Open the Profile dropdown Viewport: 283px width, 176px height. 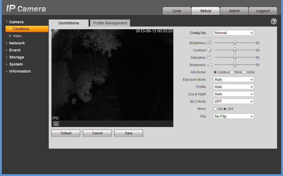click(x=233, y=87)
